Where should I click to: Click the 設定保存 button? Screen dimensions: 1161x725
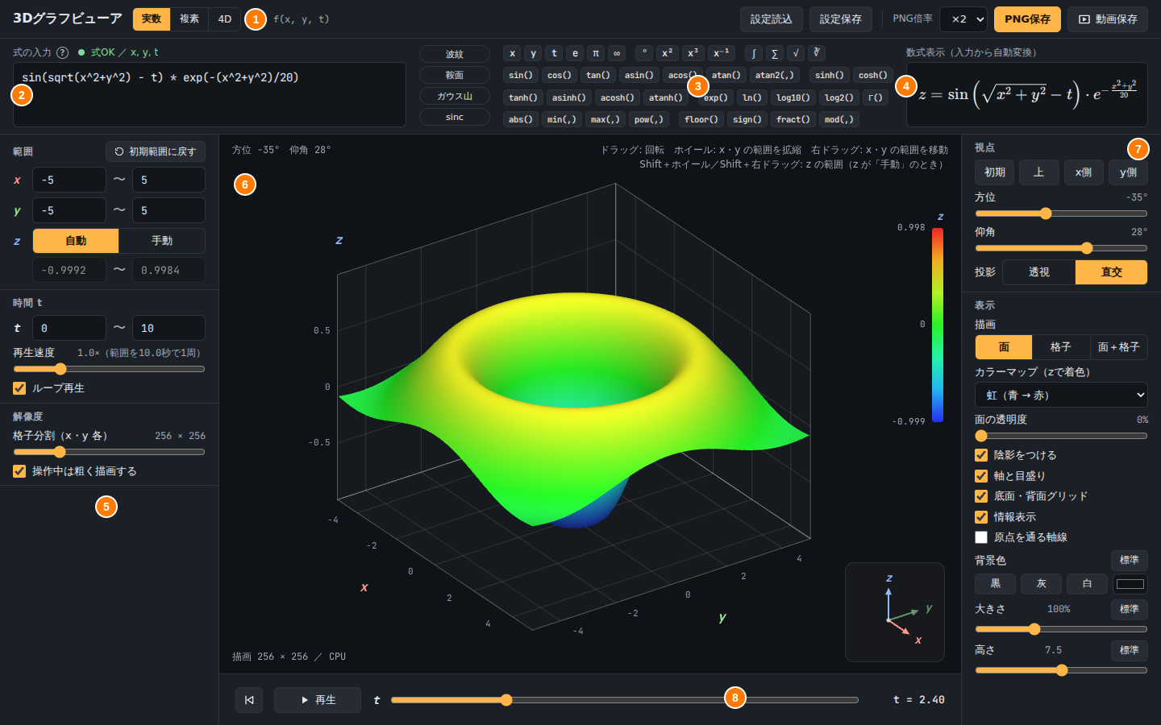(841, 19)
